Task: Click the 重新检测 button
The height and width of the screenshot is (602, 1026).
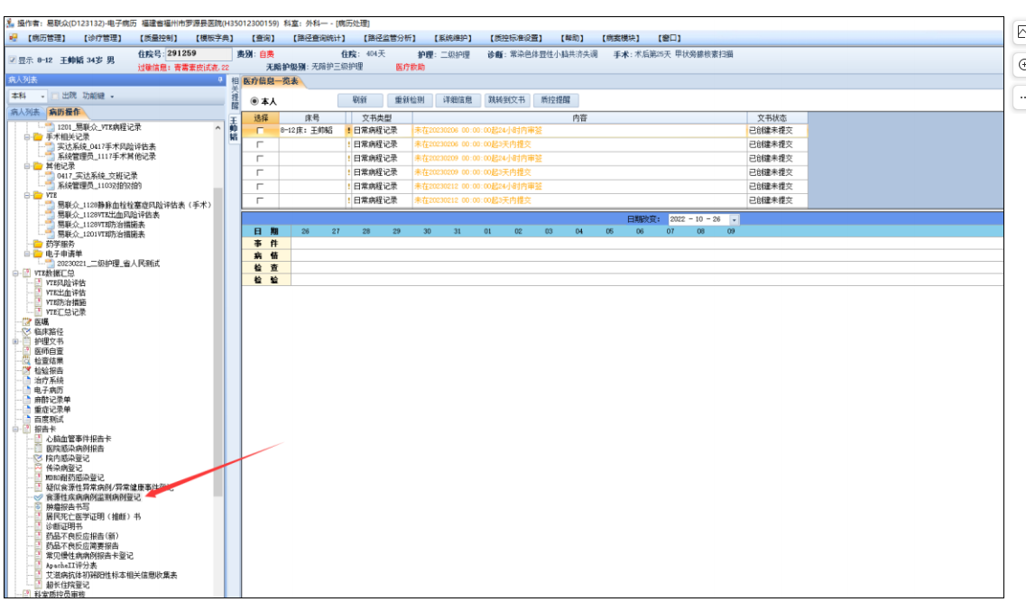Action: coord(410,100)
